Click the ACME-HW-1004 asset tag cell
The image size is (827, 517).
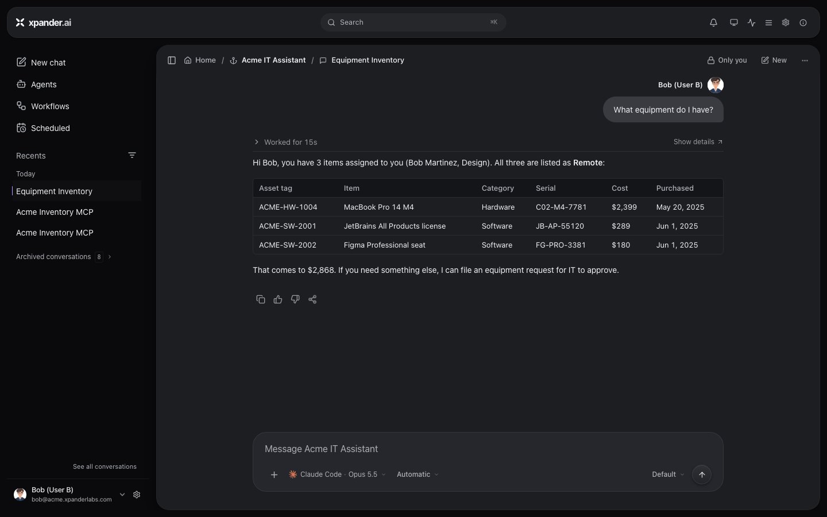tap(288, 207)
